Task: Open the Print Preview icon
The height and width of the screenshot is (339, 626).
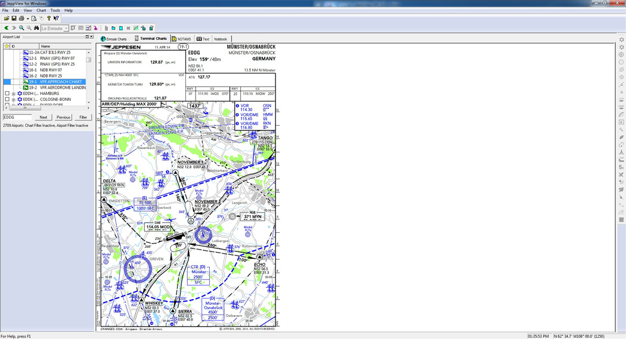Action: pyautogui.click(x=34, y=18)
